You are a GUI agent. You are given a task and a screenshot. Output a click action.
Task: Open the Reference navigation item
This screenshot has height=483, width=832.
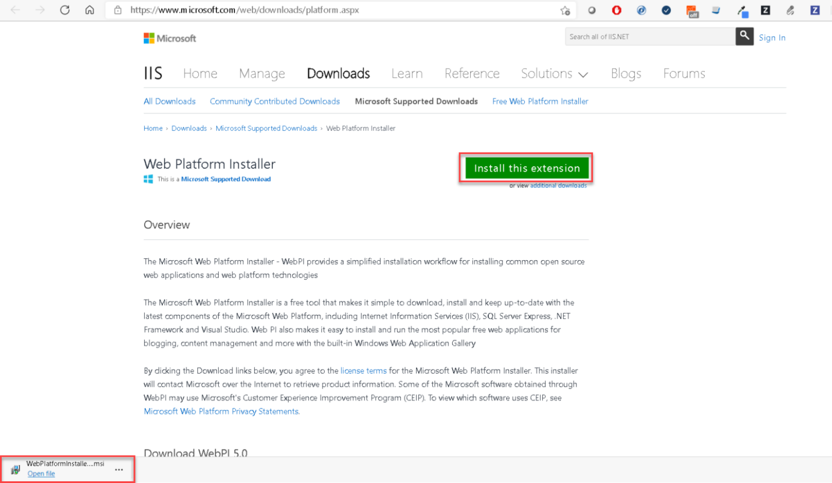click(472, 73)
